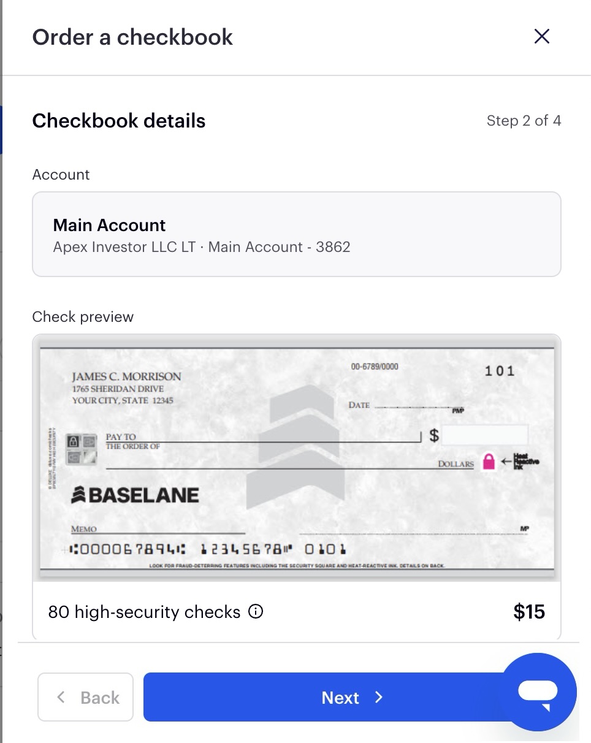Click the $15 price label
This screenshot has height=743, width=591.
pos(529,612)
